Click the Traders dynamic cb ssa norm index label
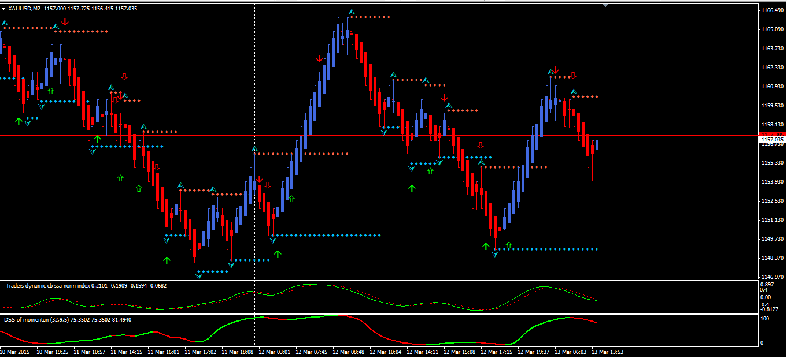 coord(47,285)
